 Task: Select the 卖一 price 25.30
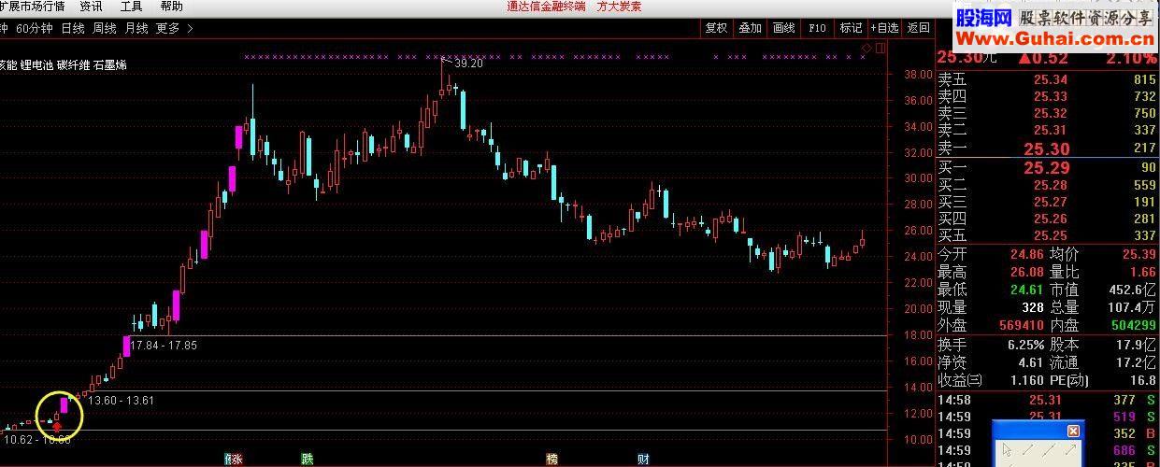1046,149
